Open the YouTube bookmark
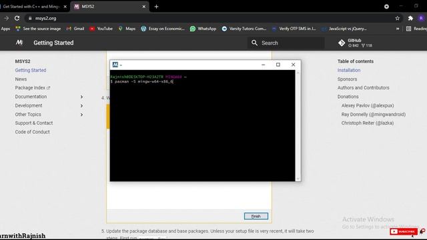 point(101,29)
